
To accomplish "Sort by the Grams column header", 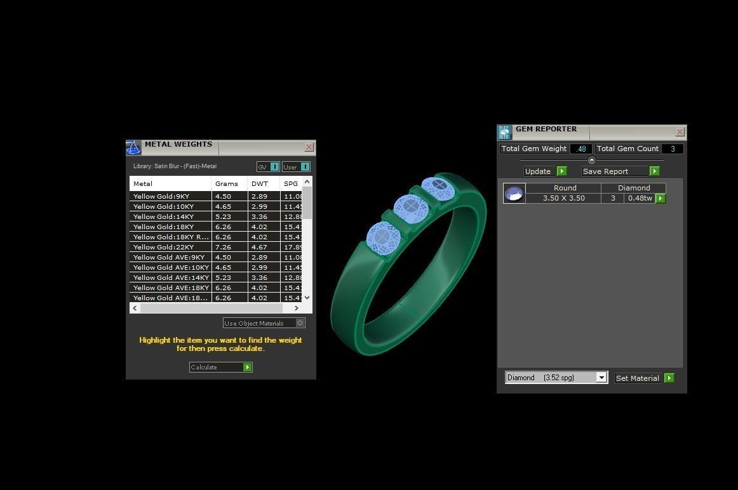I will [230, 184].
